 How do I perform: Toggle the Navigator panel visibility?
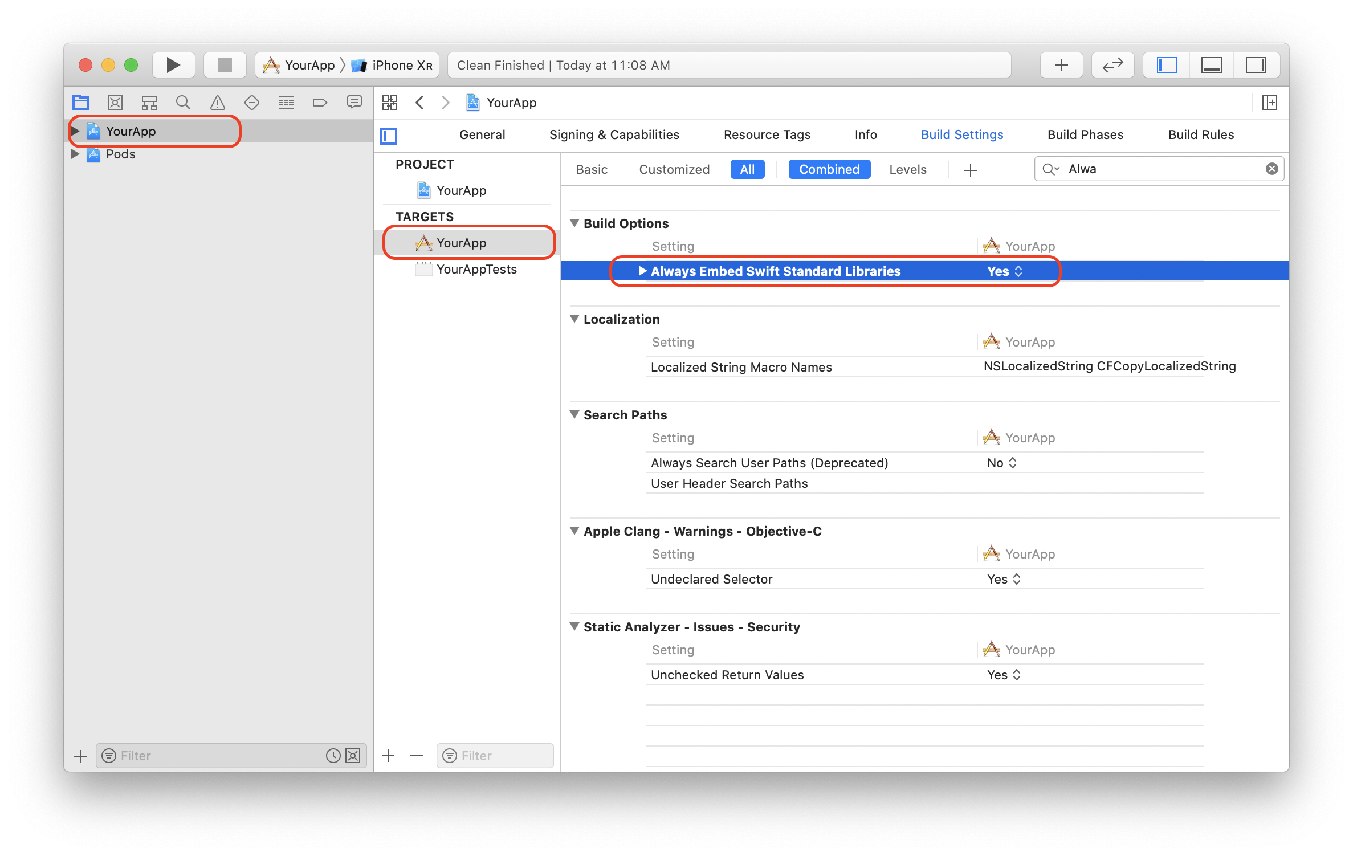(1167, 65)
